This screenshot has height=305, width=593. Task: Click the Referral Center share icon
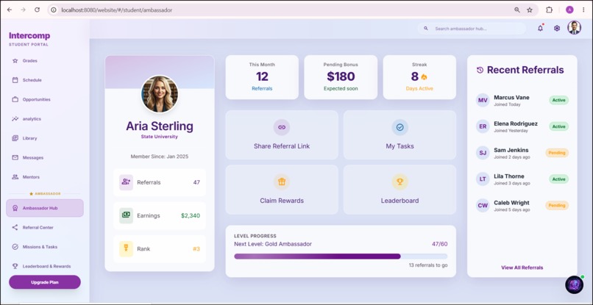pyautogui.click(x=15, y=228)
